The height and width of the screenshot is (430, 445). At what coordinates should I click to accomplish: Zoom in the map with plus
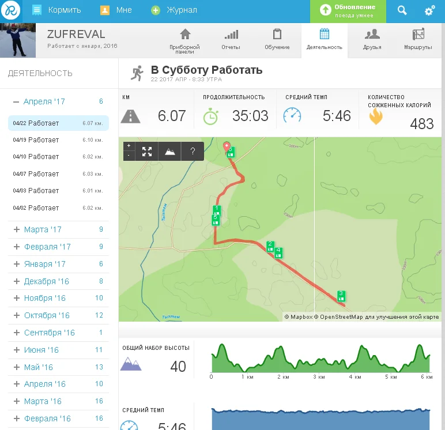(x=129, y=146)
